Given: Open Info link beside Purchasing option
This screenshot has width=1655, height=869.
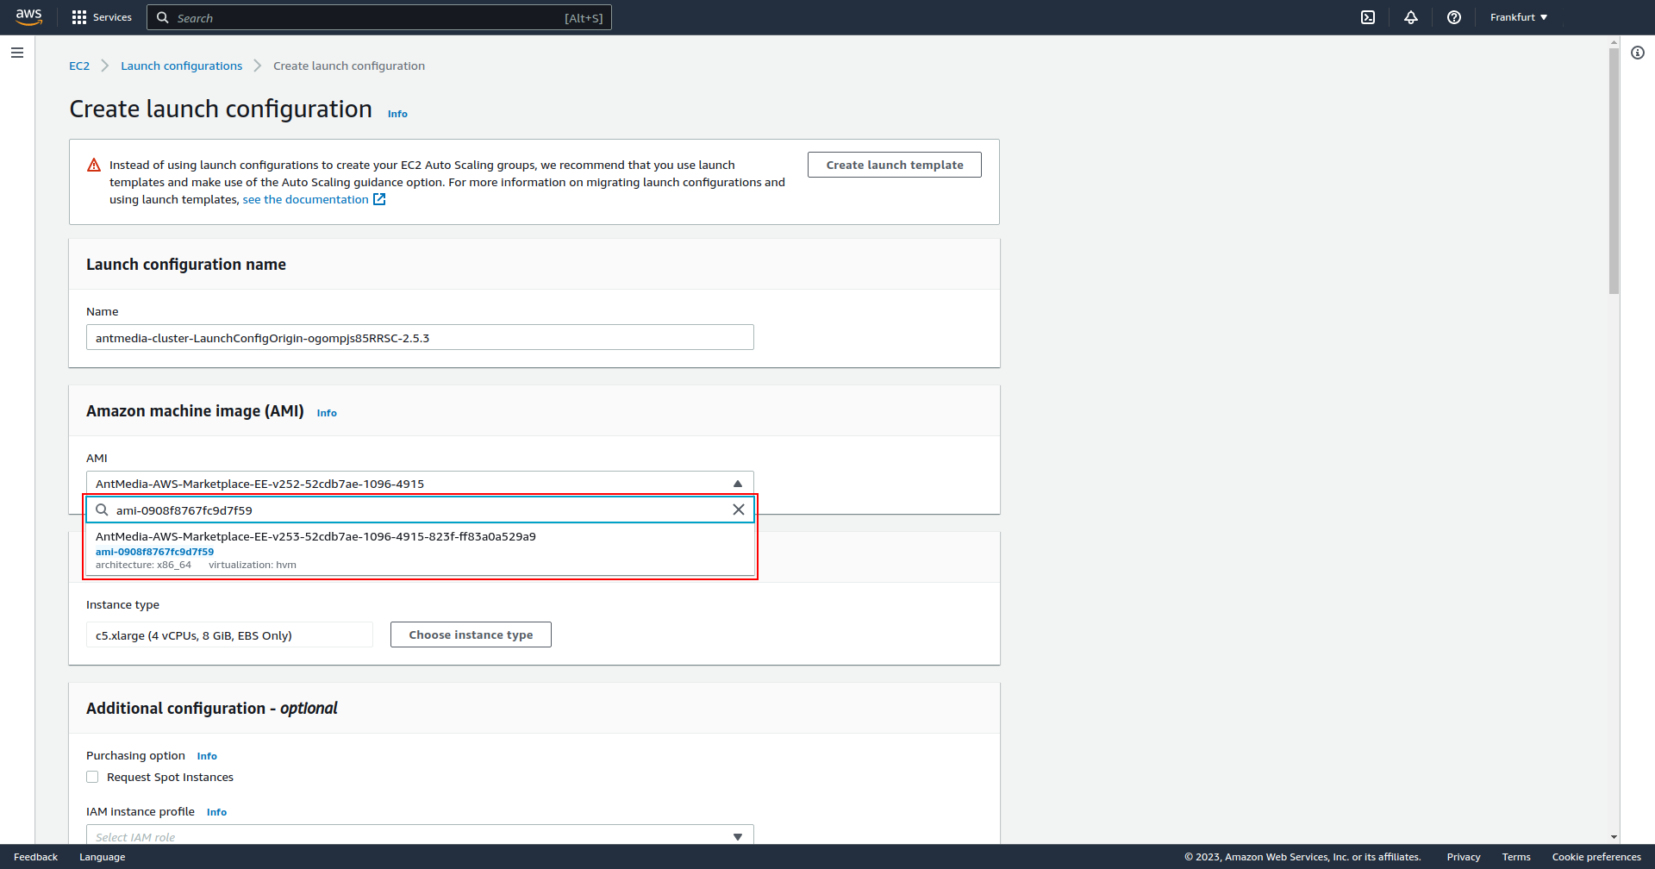Looking at the screenshot, I should (207, 756).
